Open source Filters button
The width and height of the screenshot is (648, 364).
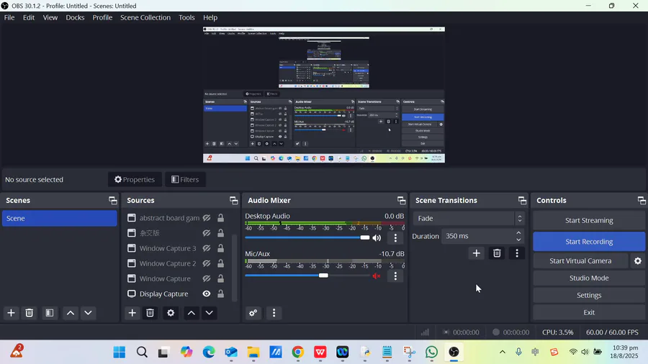pyautogui.click(x=185, y=180)
